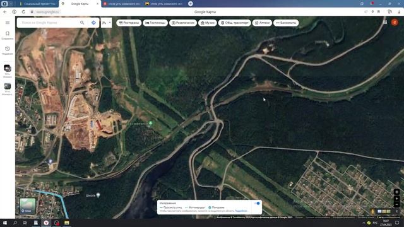Image resolution: width=404 pixels, height=227 pixels.
Task: Zoom out the map with minus button
Action: [x=396, y=204]
